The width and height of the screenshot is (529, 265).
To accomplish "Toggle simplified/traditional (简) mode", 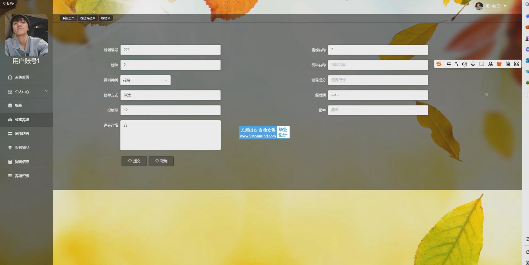I will [x=508, y=64].
